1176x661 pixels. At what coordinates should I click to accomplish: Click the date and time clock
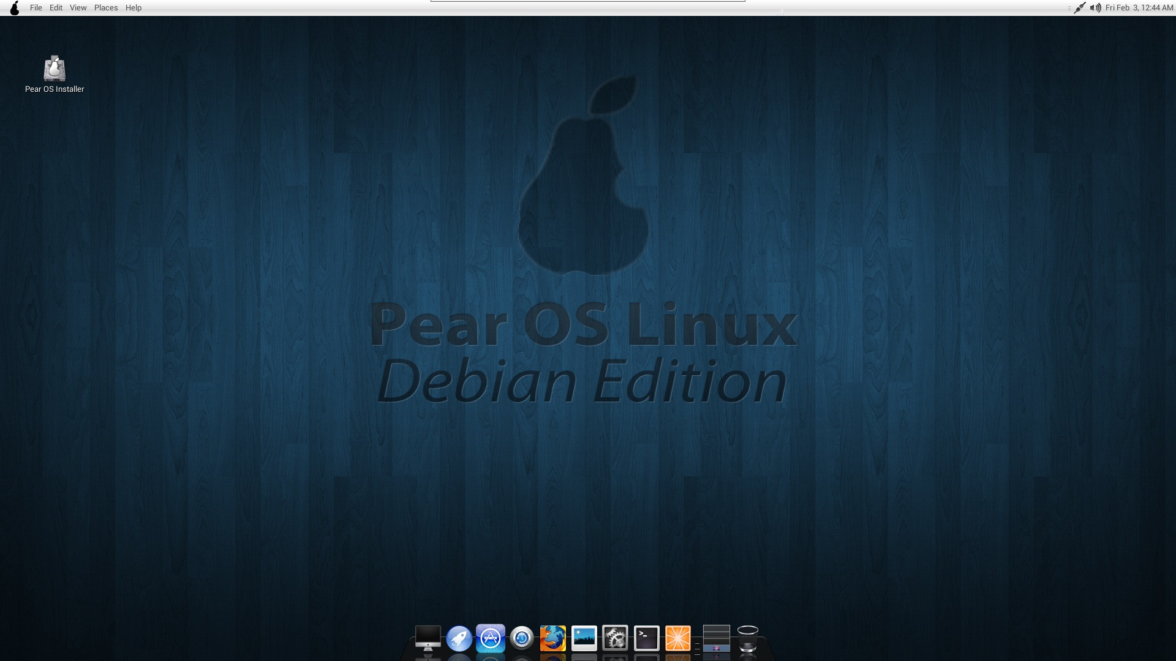coord(1139,8)
